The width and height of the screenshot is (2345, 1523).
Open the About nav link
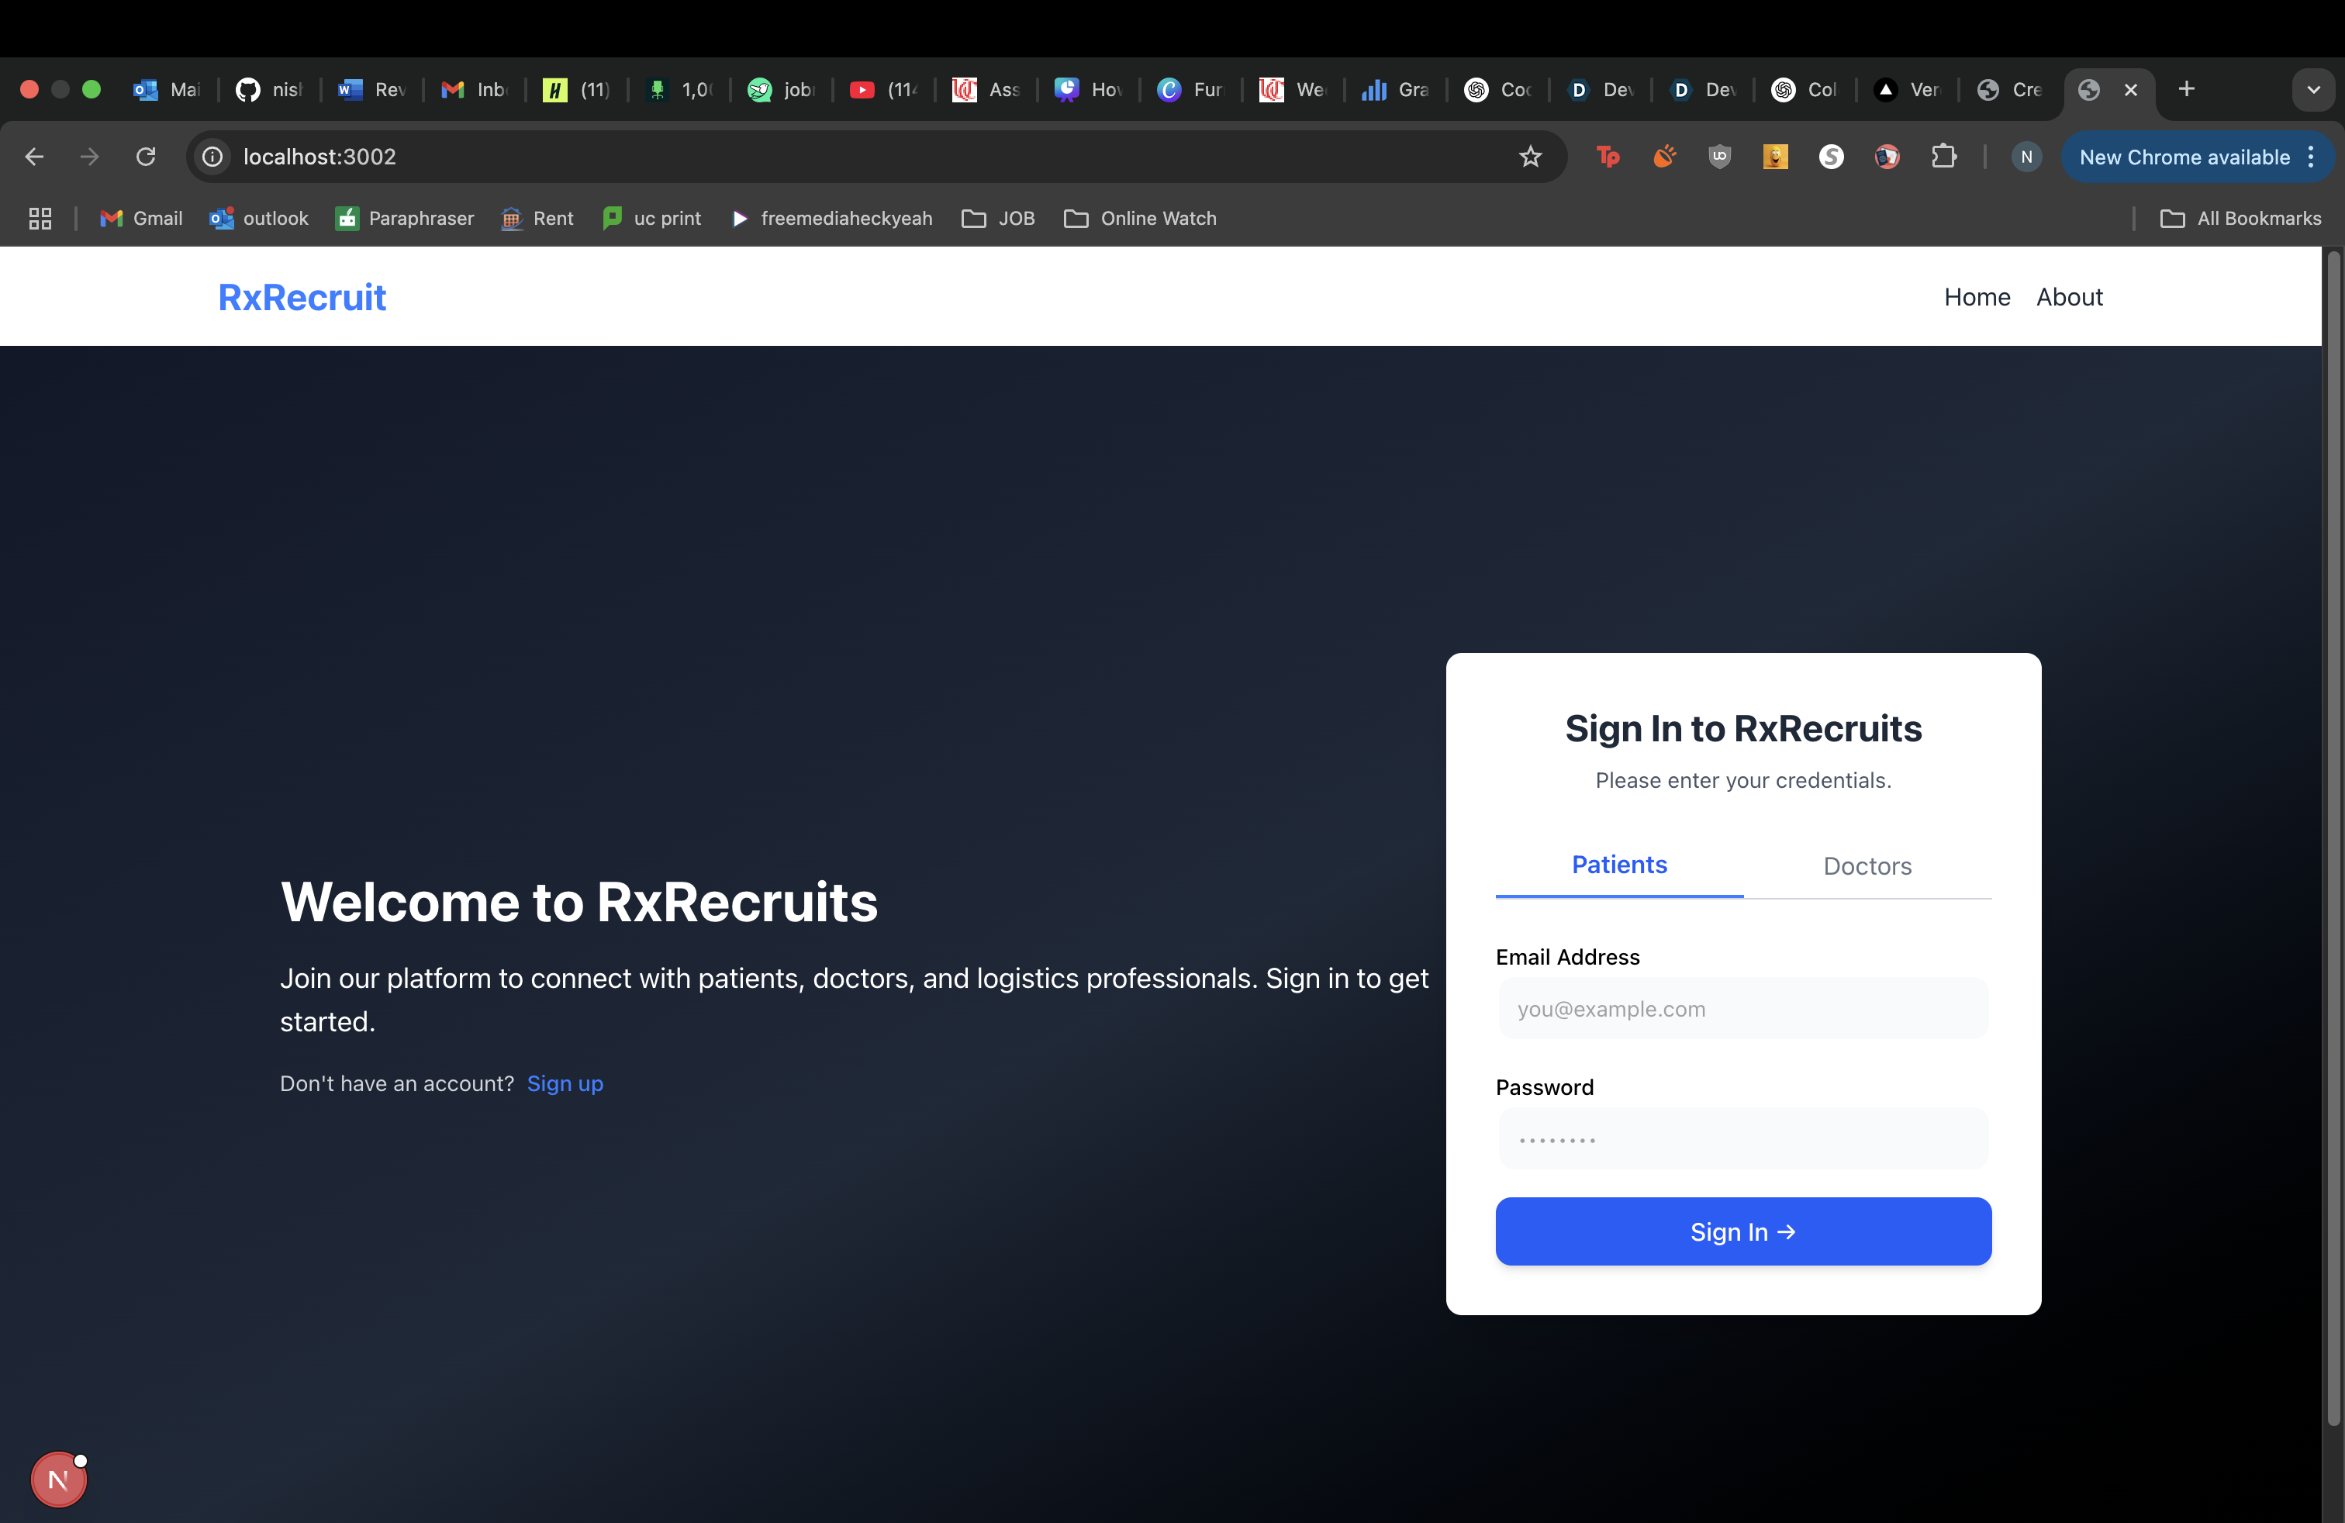2069,296
